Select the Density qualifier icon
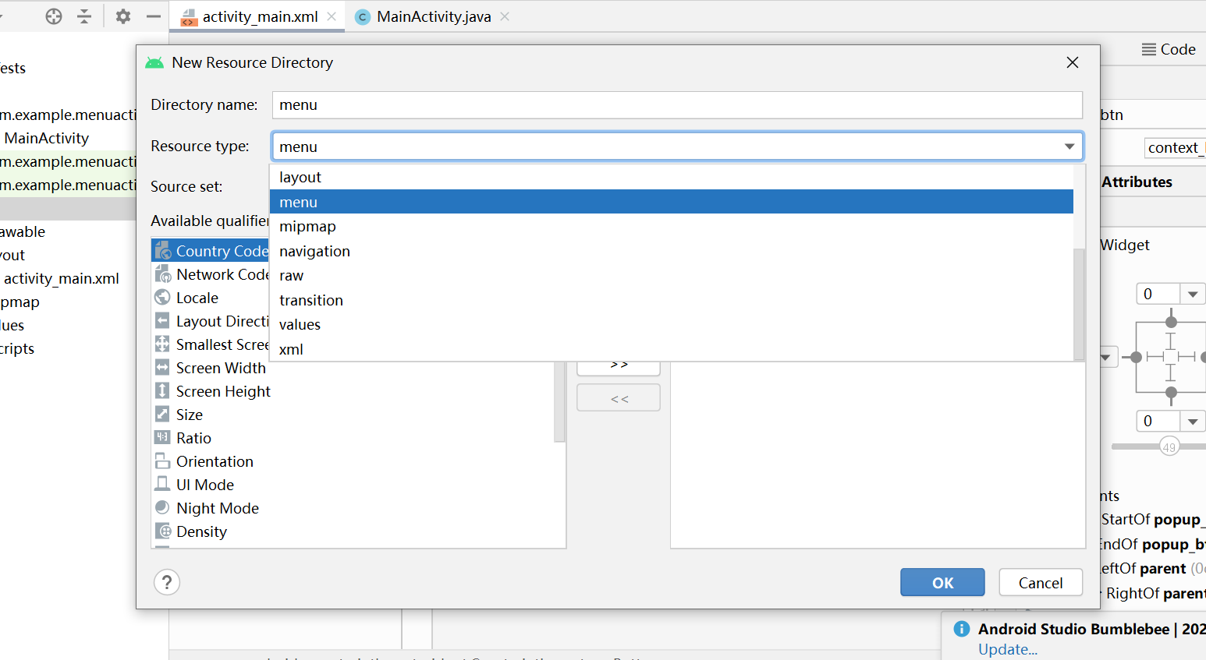The height and width of the screenshot is (660, 1206). click(161, 531)
